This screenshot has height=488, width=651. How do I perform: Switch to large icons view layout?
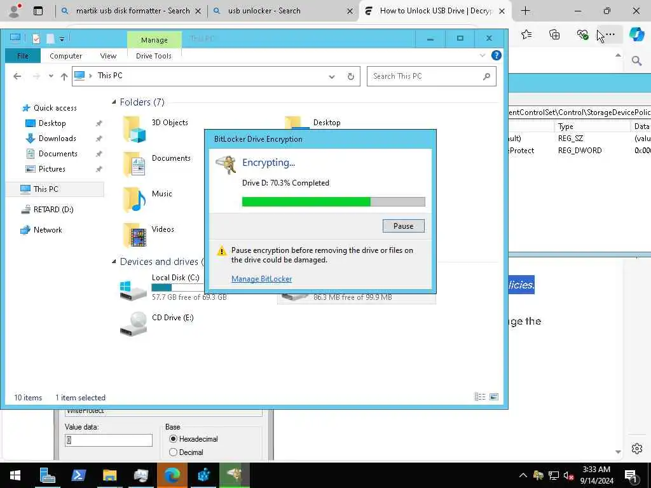494,397
